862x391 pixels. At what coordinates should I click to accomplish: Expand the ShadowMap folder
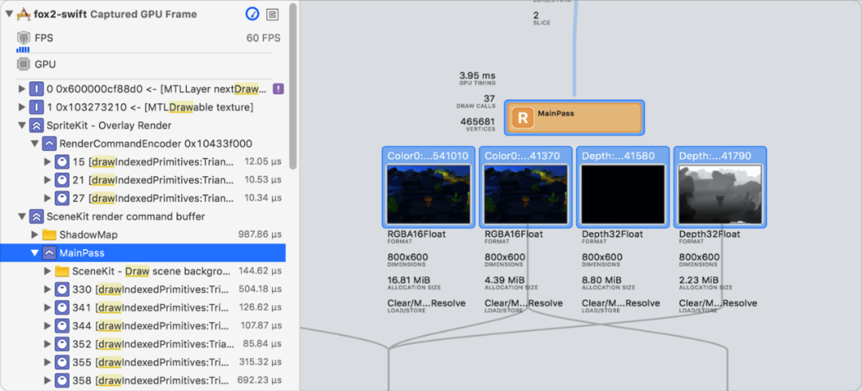pyautogui.click(x=34, y=235)
